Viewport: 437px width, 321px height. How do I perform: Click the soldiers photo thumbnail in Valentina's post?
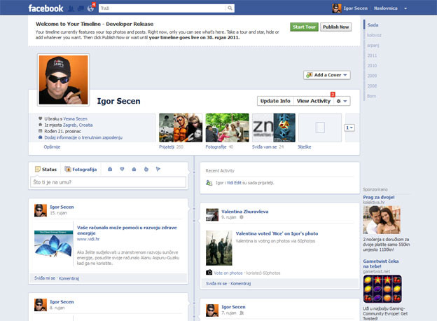click(218, 248)
